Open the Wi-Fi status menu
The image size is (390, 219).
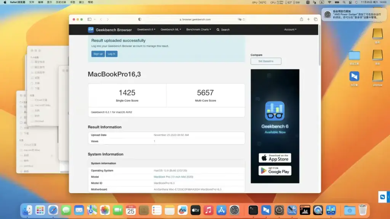[329, 2]
